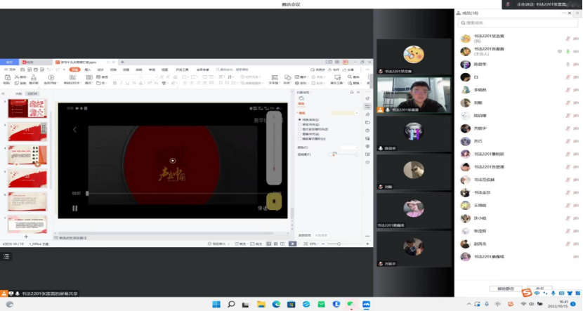This screenshot has height=311, width=583.
Task: Open File Explorer from the taskbar
Action: click(x=261, y=304)
